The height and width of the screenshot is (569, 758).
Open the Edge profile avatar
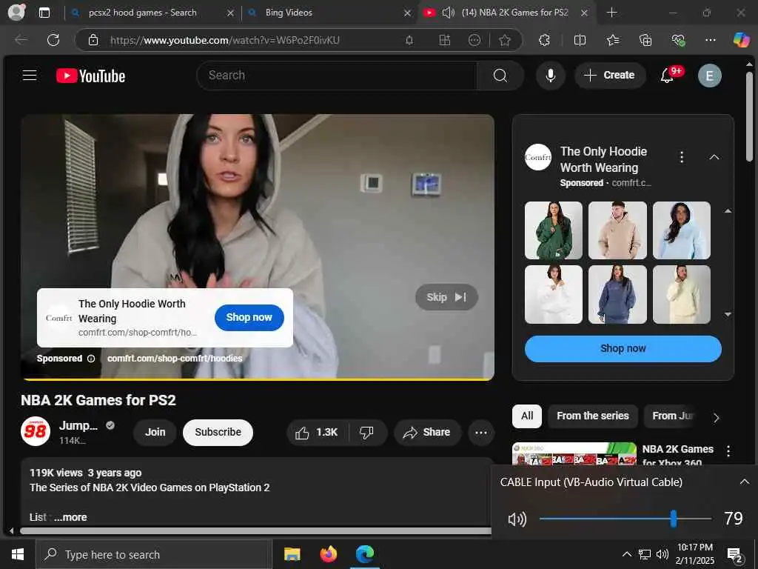click(x=16, y=12)
